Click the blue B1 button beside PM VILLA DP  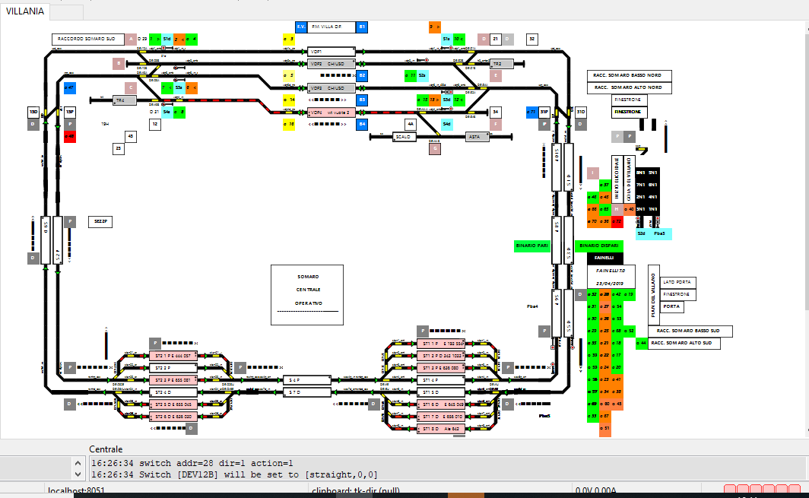363,27
